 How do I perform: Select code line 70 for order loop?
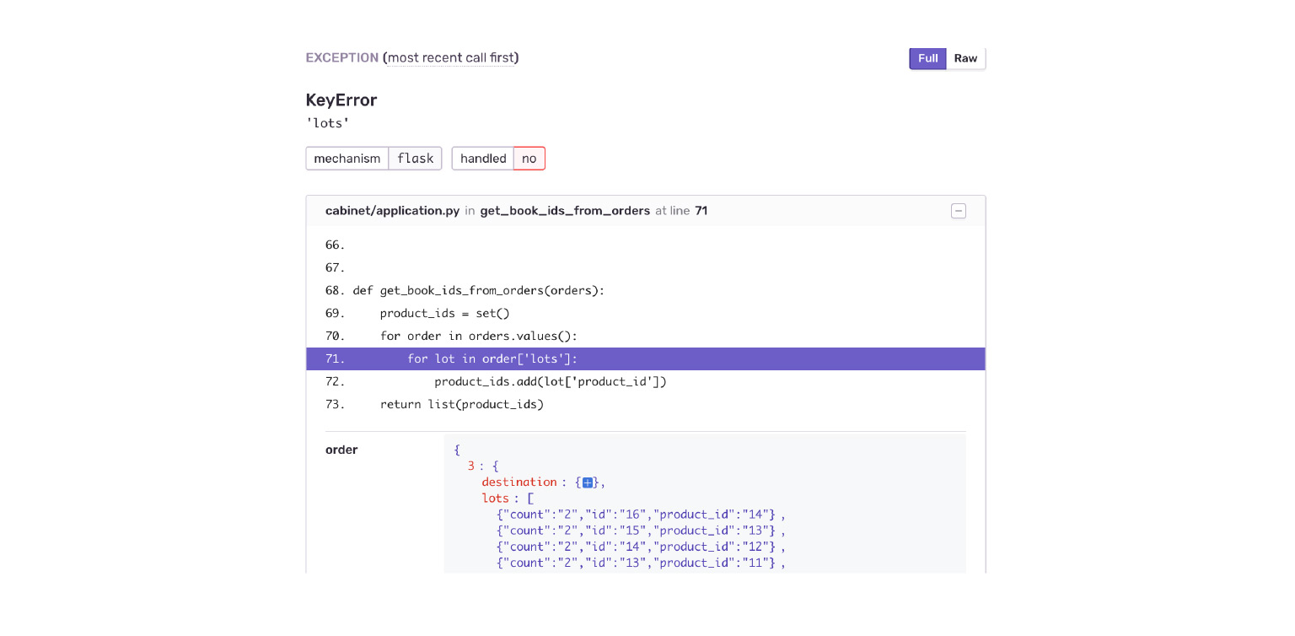point(646,337)
